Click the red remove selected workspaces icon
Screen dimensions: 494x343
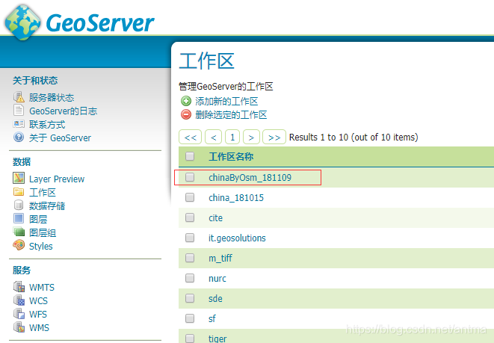tap(186, 114)
